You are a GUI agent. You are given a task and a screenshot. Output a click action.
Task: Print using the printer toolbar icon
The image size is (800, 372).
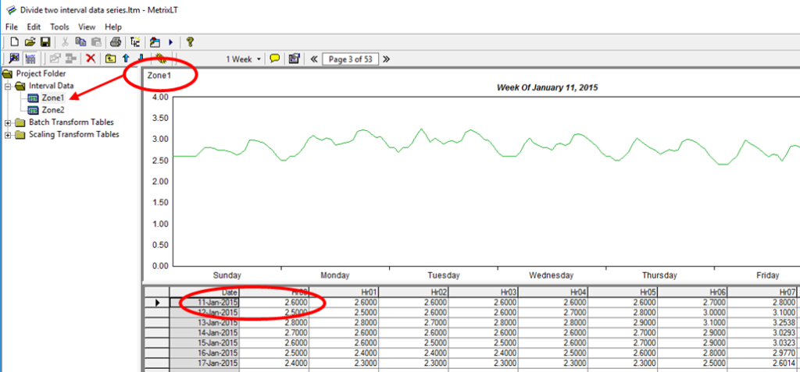(x=116, y=42)
